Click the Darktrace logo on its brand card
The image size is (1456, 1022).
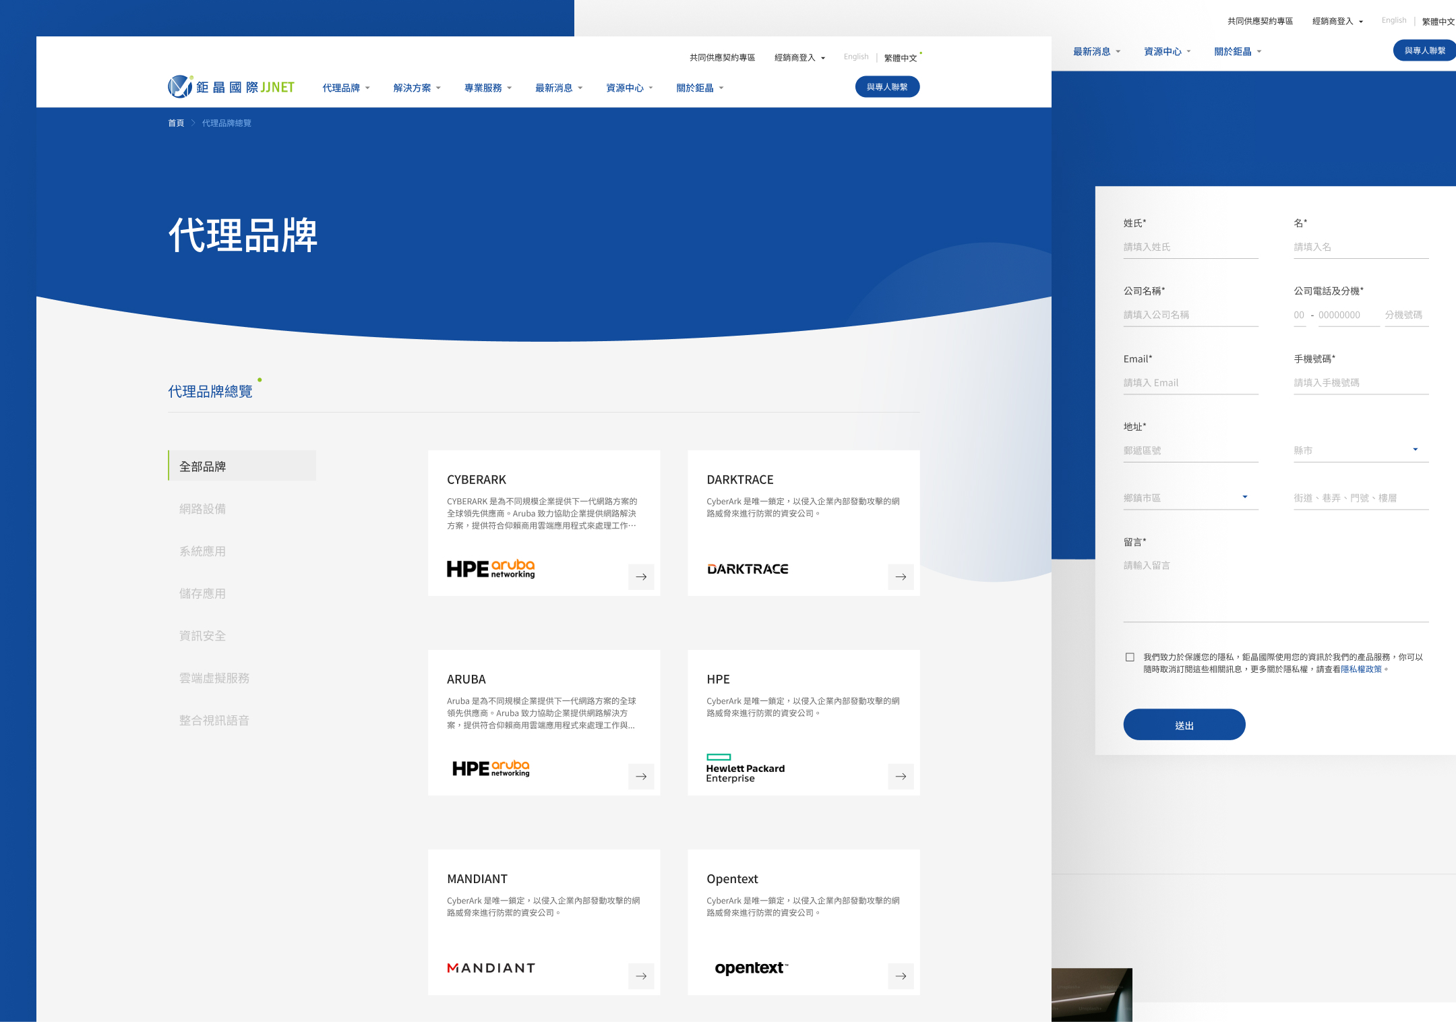click(747, 568)
